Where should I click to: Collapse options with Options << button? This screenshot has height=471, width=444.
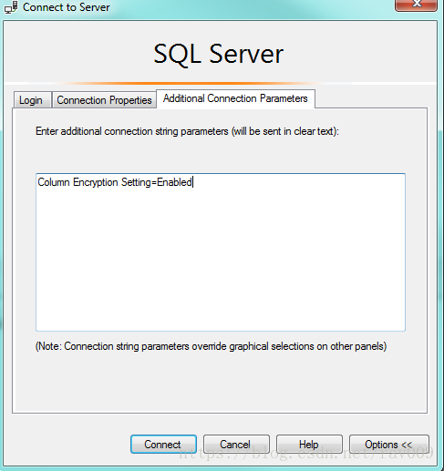(389, 445)
